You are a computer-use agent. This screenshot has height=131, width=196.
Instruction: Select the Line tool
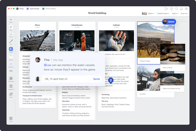11,42
